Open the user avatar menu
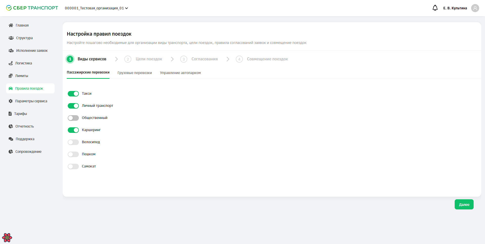Screen dimensions: 485x244 [475, 8]
